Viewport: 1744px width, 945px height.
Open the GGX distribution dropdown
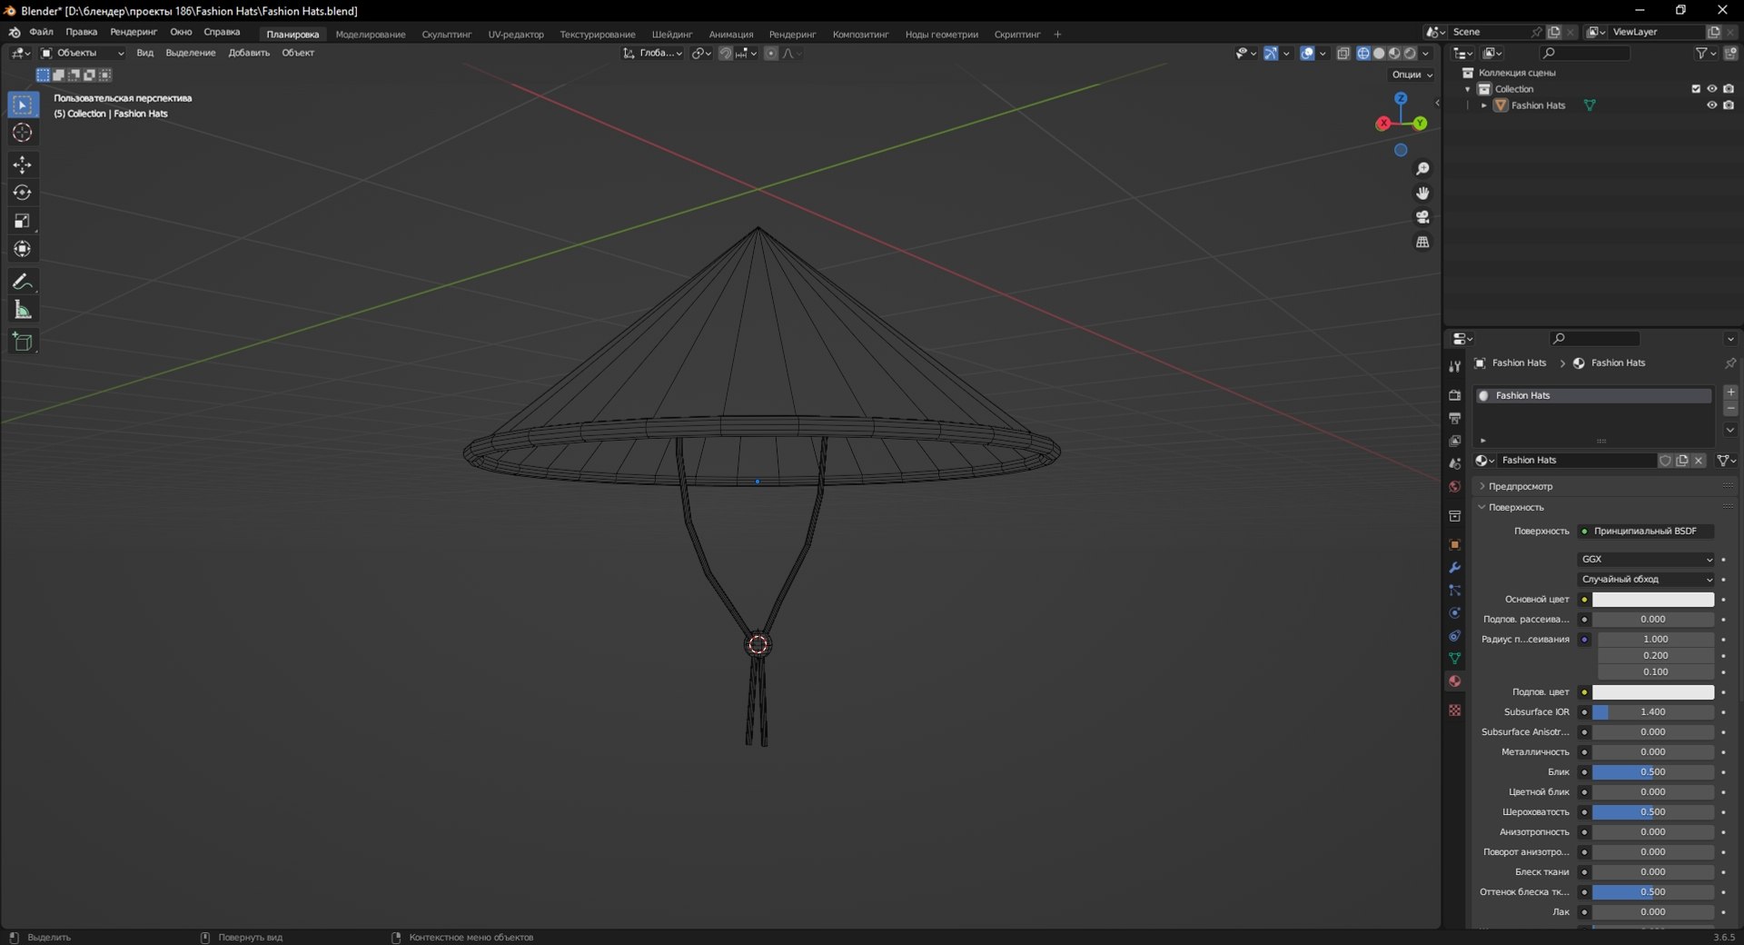tap(1646, 560)
